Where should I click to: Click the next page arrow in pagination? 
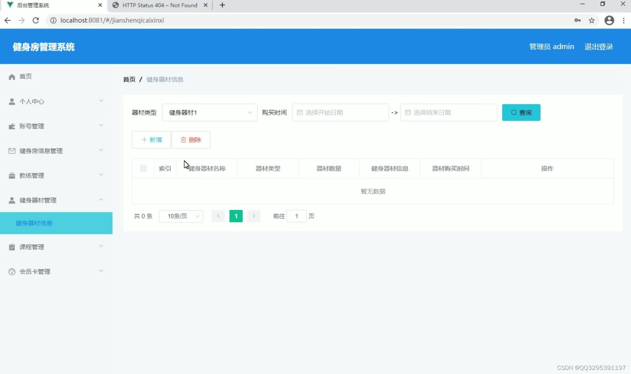pyautogui.click(x=254, y=216)
